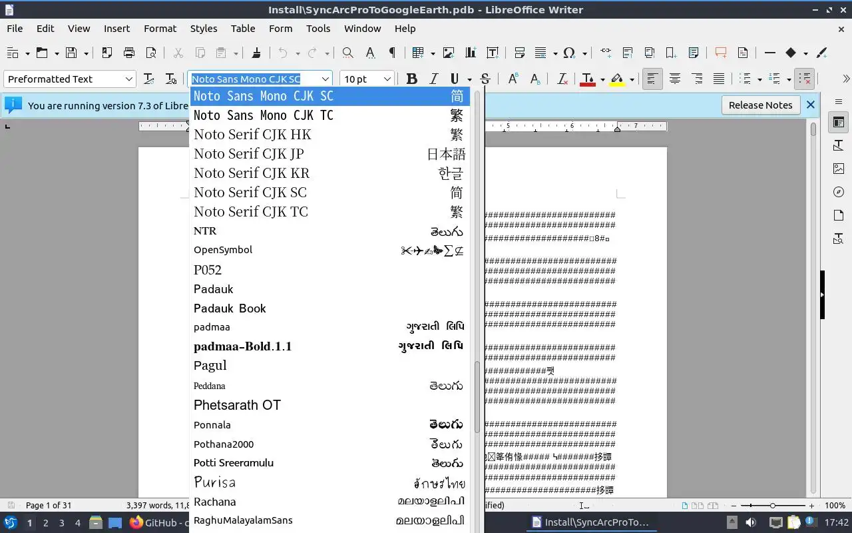Insert a comment from the toolbar
Image resolution: width=852 pixels, height=533 pixels.
click(721, 53)
